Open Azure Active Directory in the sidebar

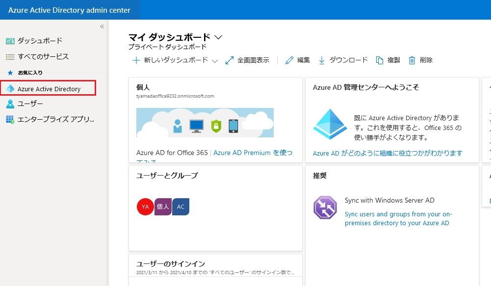(48, 88)
